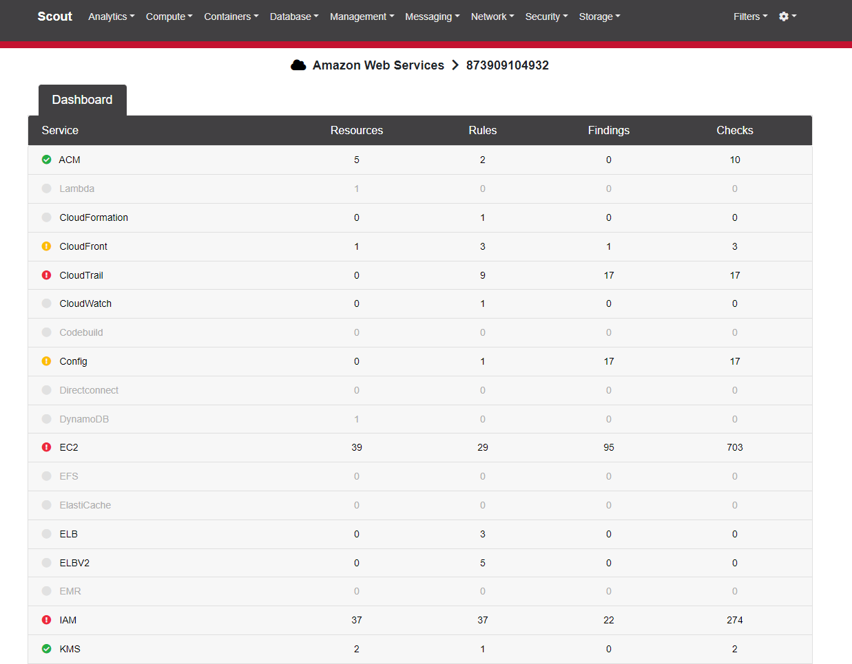Viewport: 852px width, 664px height.
Task: Click the gray status dot beside CloudFormation
Action: [46, 217]
